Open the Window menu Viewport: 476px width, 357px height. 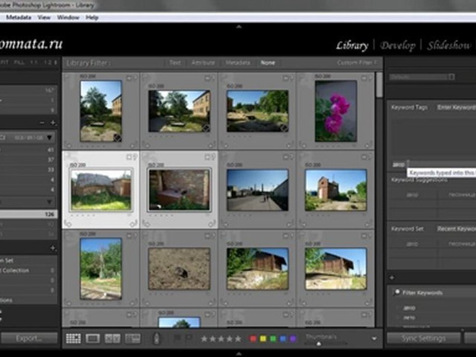68,17
